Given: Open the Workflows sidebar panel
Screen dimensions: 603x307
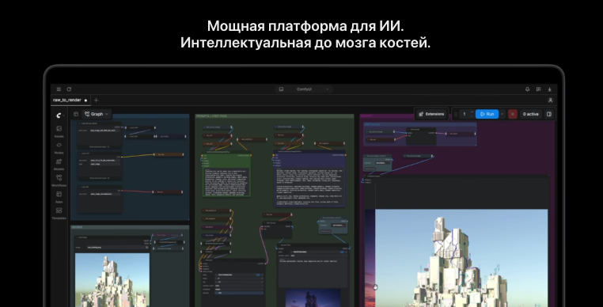Looking at the screenshot, I should (59, 180).
